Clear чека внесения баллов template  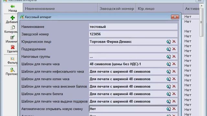coord(174,86)
